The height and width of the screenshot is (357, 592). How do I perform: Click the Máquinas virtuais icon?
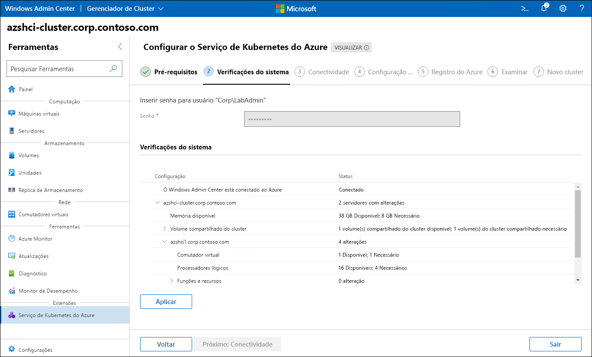pos(12,113)
